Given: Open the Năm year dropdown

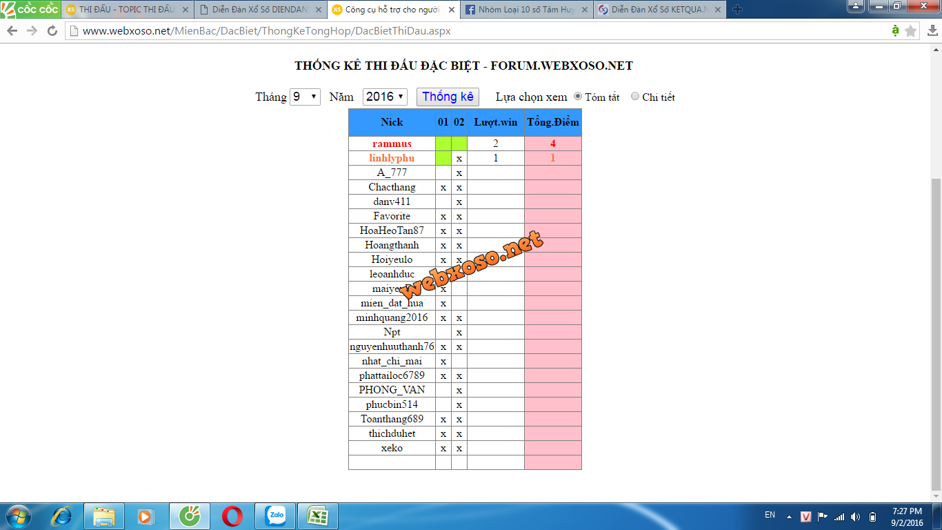Looking at the screenshot, I should [385, 97].
